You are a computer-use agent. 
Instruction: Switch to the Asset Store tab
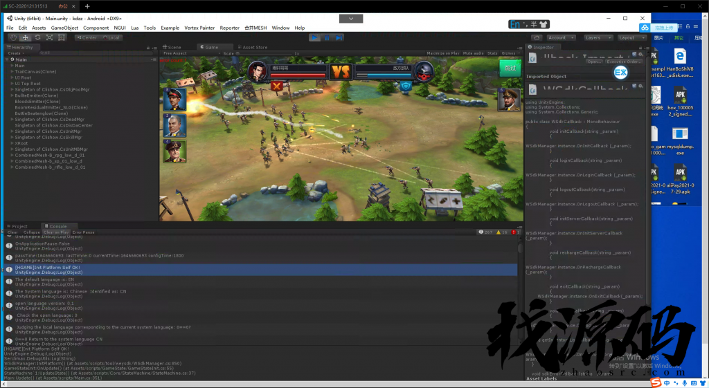pos(252,47)
